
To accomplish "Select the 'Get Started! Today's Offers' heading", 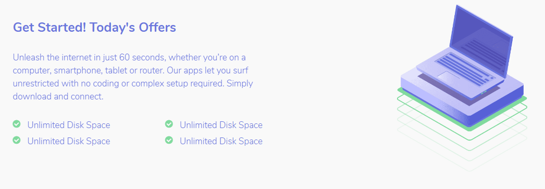I will pos(94,28).
